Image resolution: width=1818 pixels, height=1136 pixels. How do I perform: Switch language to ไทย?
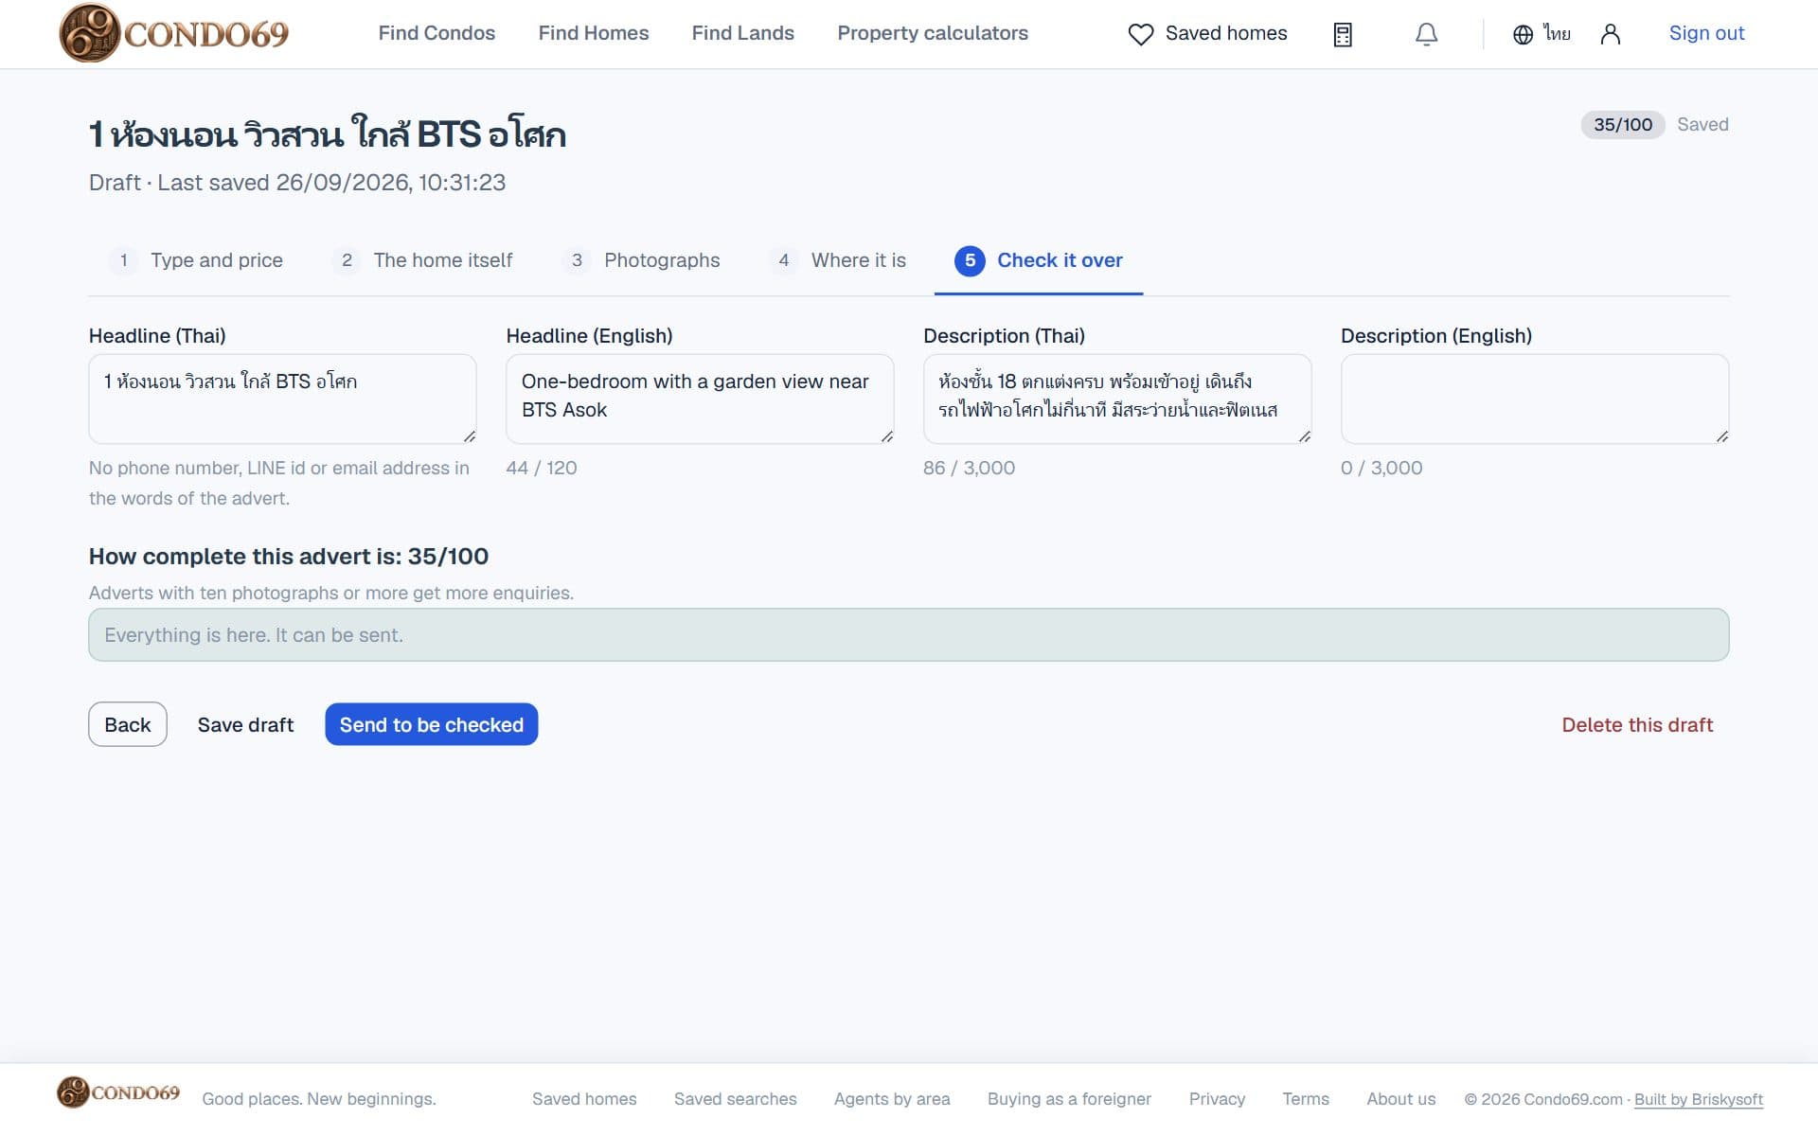1557,34
